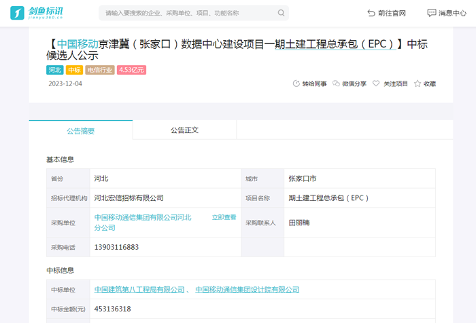Click the 采购电话 label cell
Viewport: 476px width, 323px height.
pyautogui.click(x=68, y=247)
